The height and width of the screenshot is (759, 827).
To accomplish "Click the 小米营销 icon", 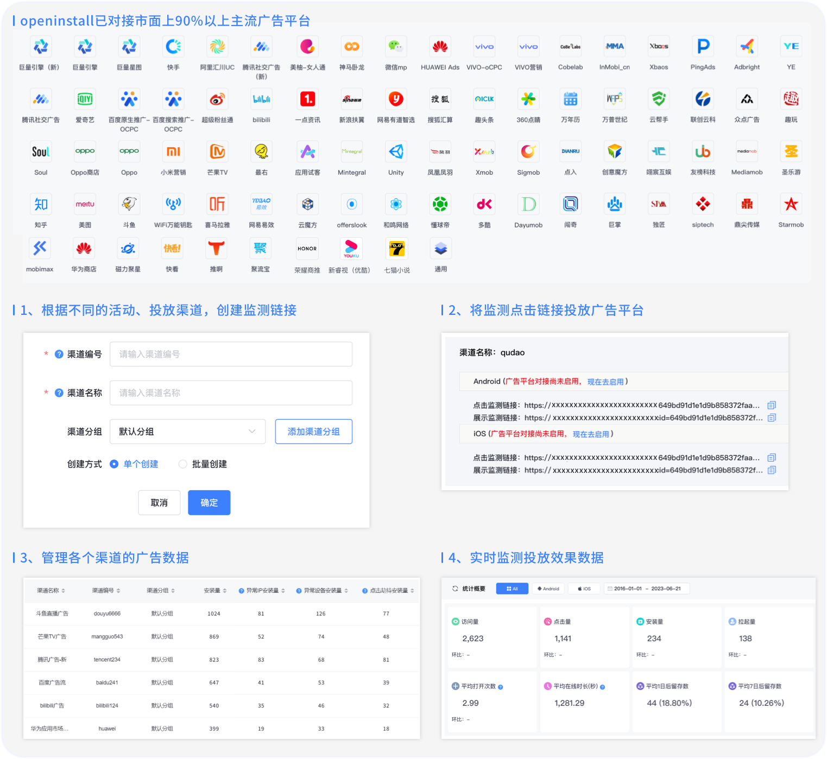I will point(173,151).
